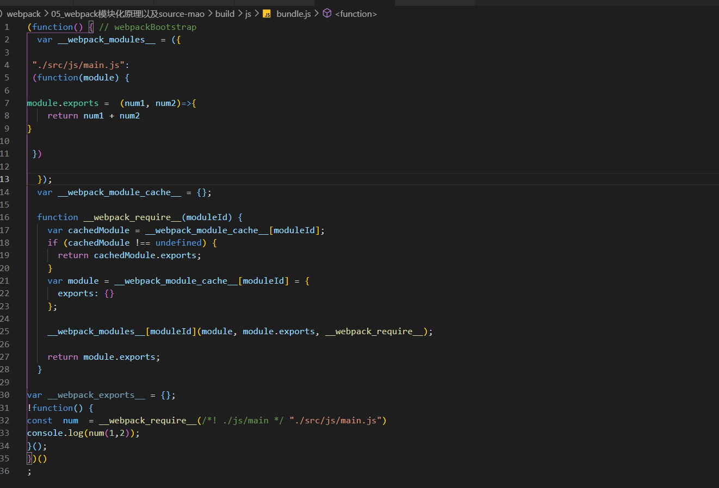Click 'exports: {}' on line 22

[86, 293]
